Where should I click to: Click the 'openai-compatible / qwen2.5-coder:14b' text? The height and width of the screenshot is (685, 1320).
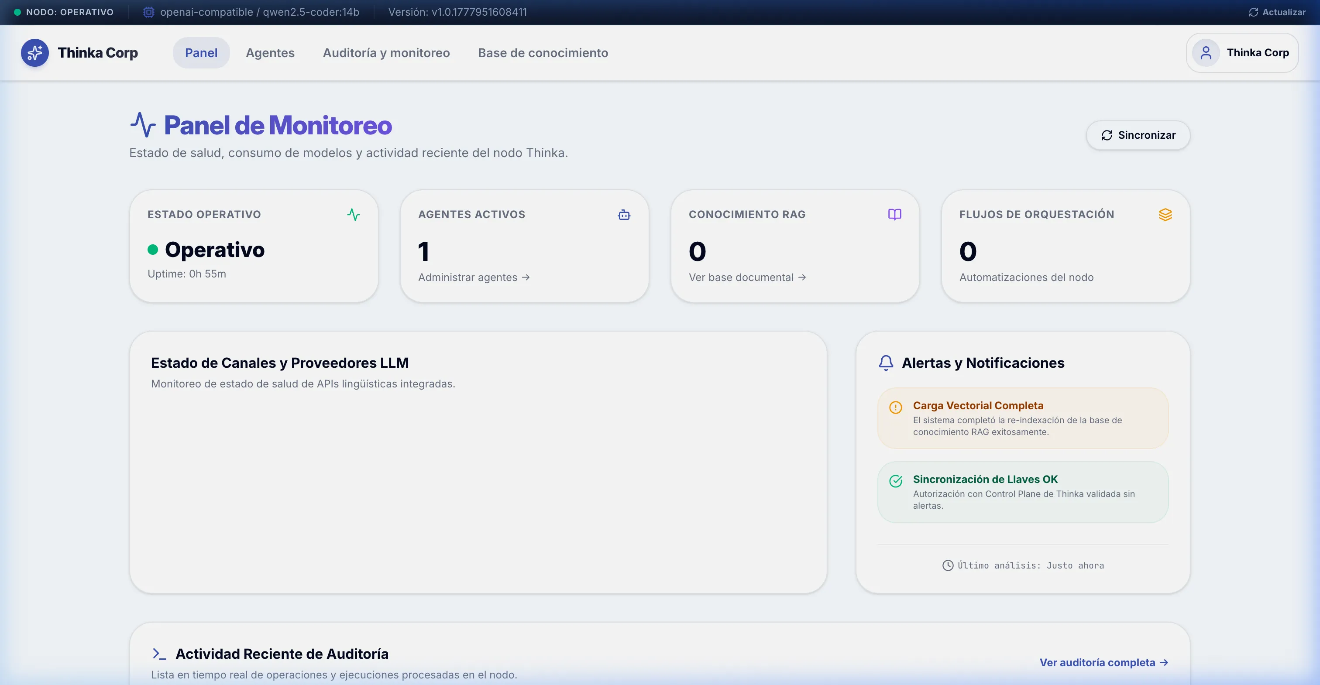260,12
